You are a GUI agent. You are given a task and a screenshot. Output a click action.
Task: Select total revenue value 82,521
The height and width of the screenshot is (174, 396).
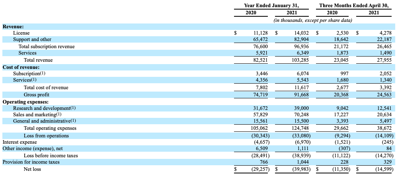click(x=261, y=60)
